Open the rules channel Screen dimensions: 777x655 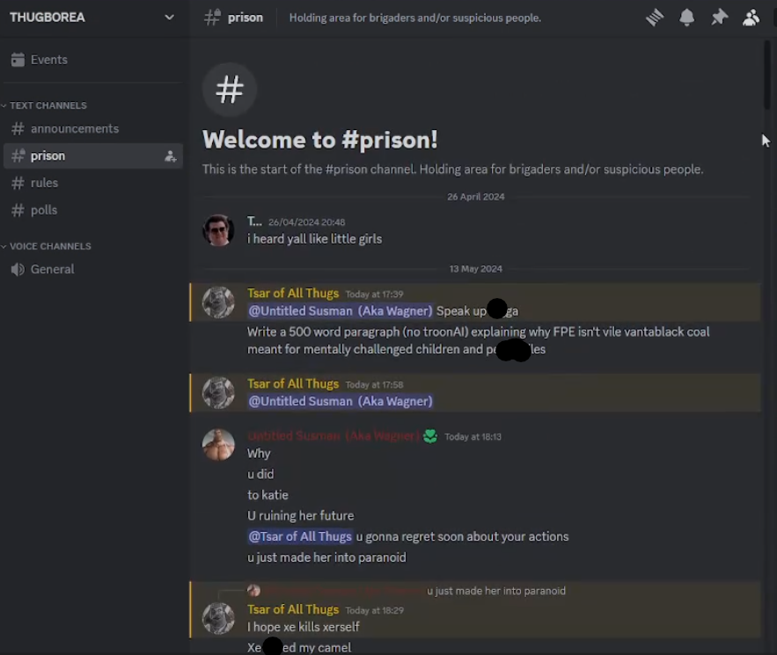(93, 183)
